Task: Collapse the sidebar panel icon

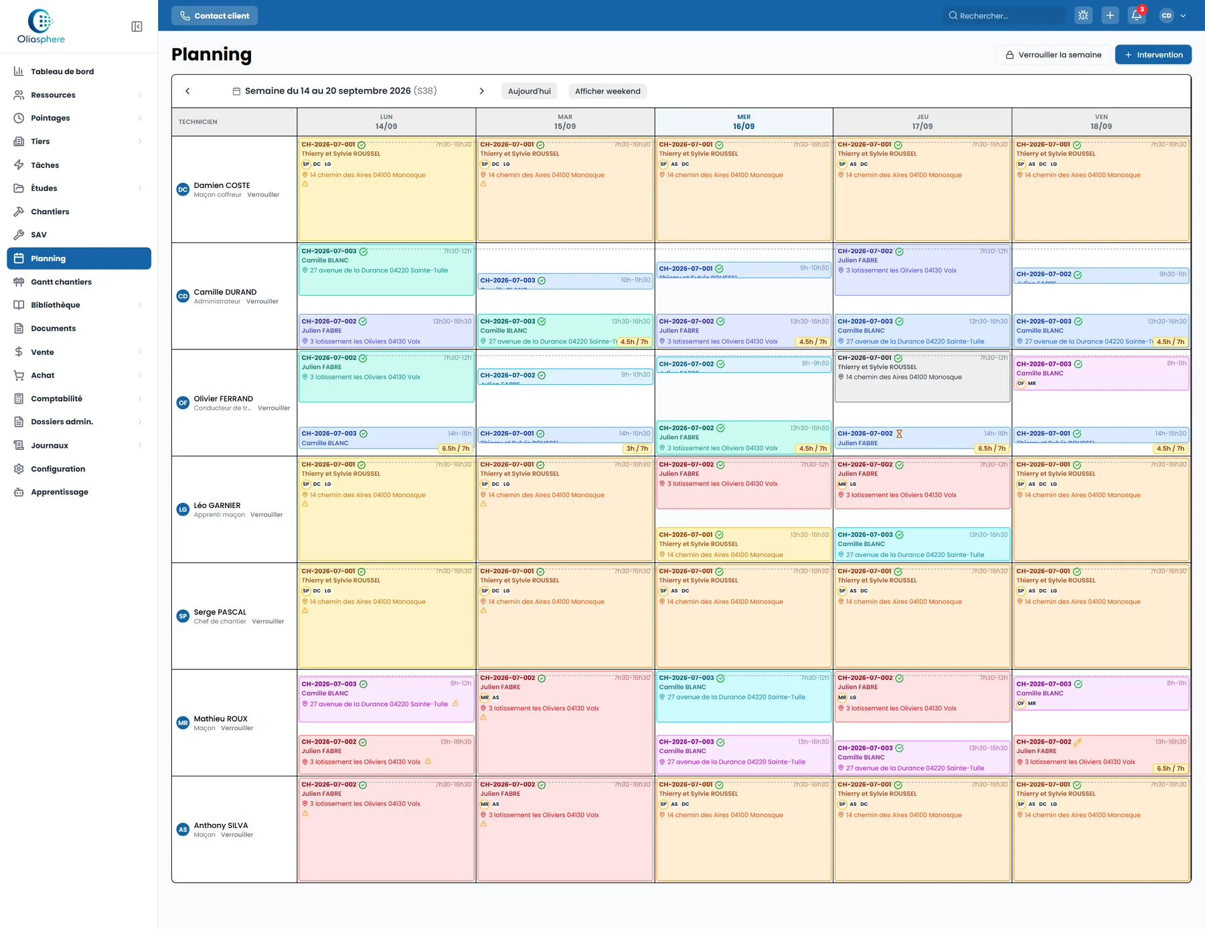Action: pyautogui.click(x=137, y=27)
